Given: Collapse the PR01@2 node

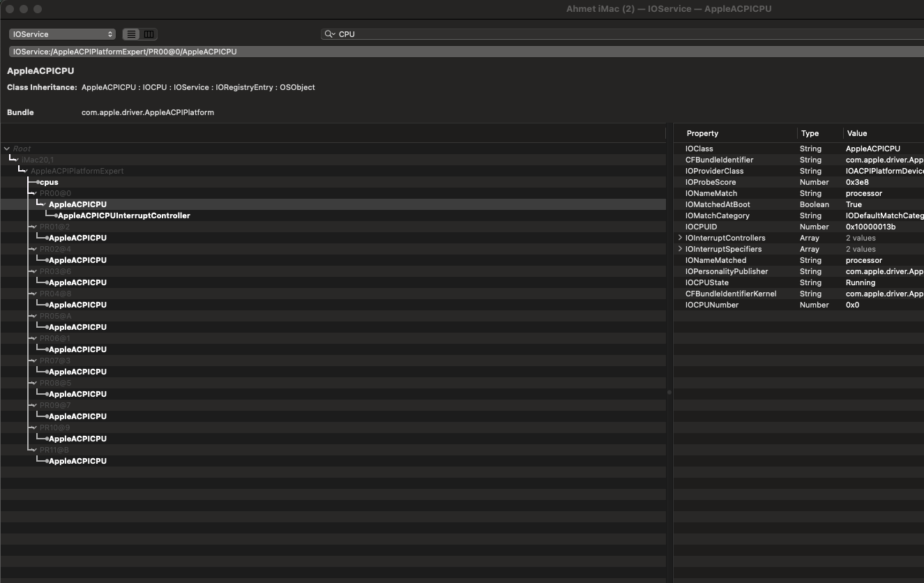Looking at the screenshot, I should coord(33,227).
